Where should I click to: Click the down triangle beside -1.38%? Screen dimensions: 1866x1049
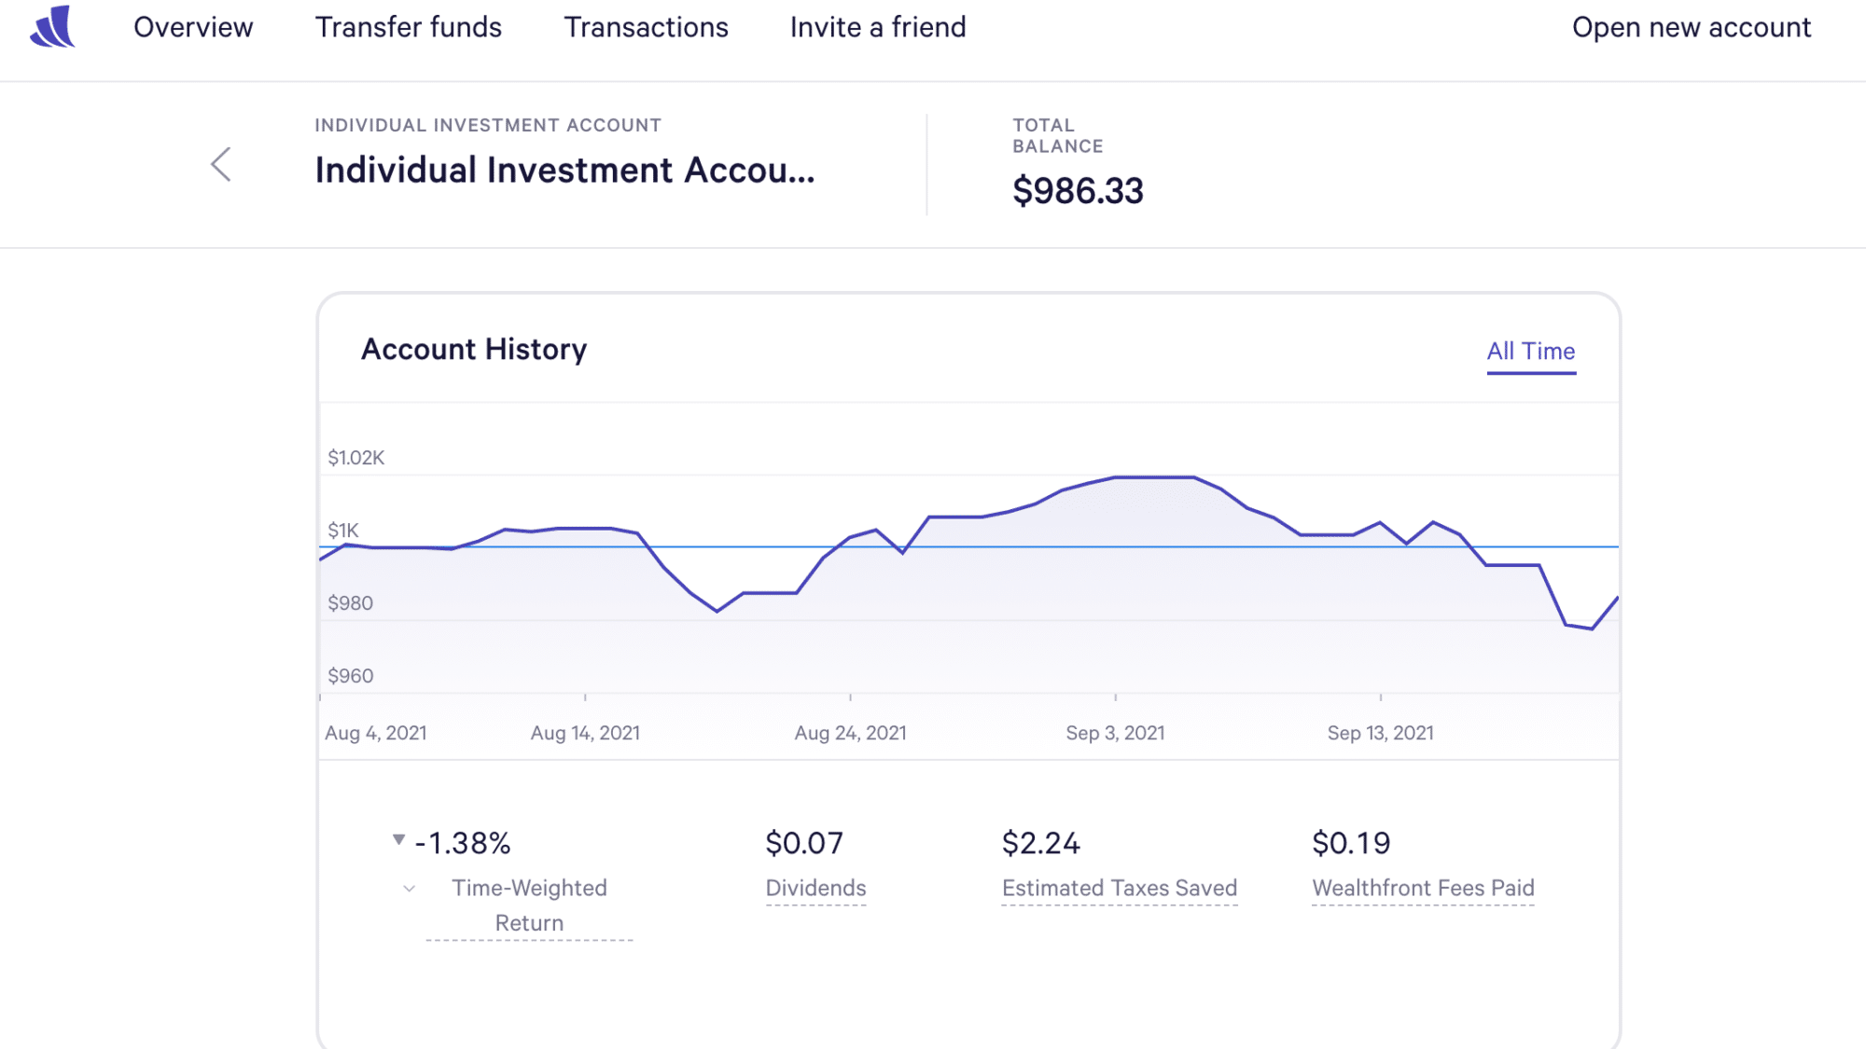click(x=398, y=840)
